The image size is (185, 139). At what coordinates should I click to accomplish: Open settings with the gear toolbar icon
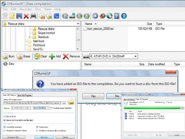[x=95, y=16]
